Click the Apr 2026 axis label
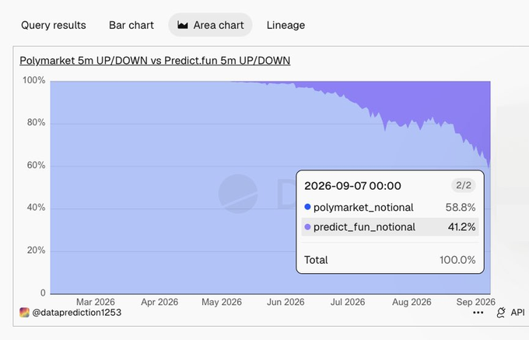This screenshot has height=340, width=529. coord(159,302)
